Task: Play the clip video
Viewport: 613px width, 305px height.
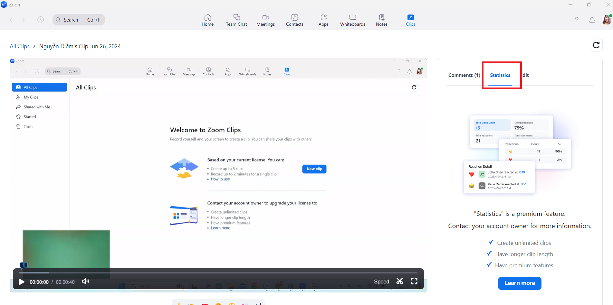Action: (x=22, y=282)
